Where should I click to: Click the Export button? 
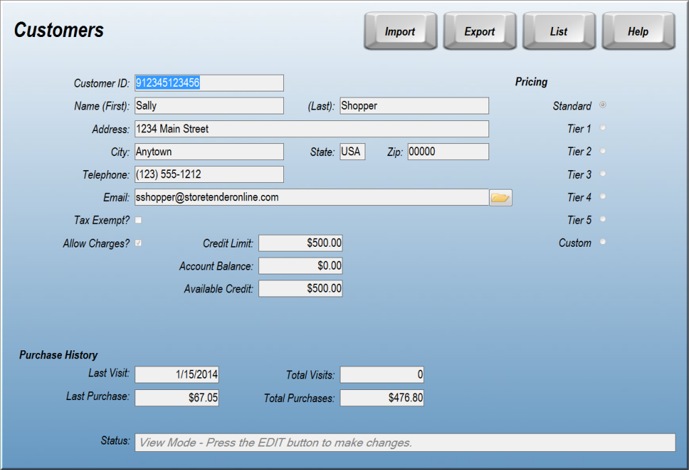point(480,31)
